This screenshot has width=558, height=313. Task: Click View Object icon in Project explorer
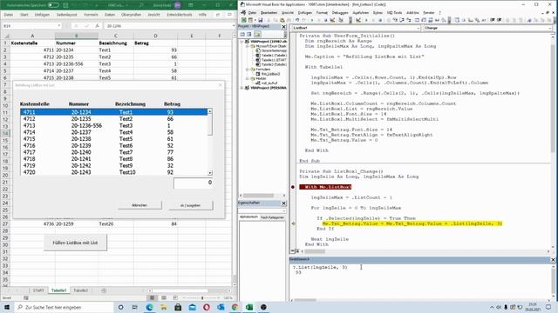pos(249,34)
